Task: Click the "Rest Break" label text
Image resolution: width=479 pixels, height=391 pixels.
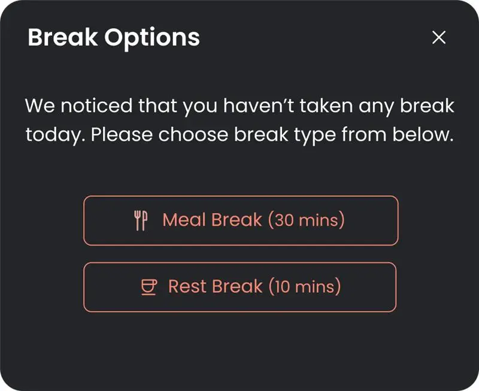Action: pos(215,287)
